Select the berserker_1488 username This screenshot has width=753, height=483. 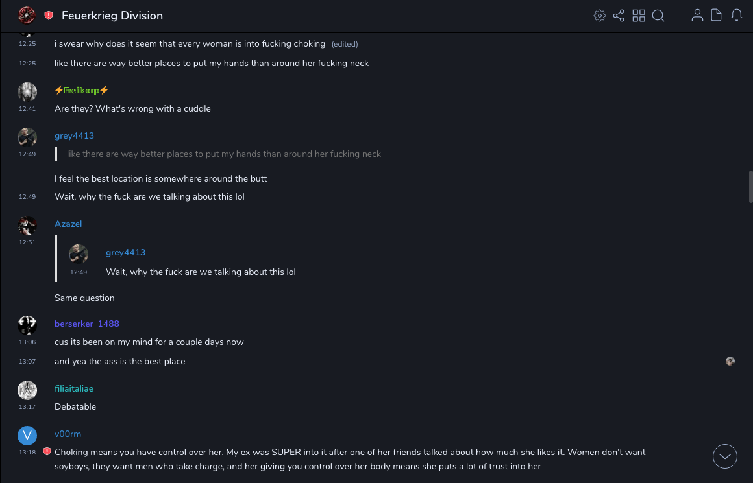(x=87, y=324)
